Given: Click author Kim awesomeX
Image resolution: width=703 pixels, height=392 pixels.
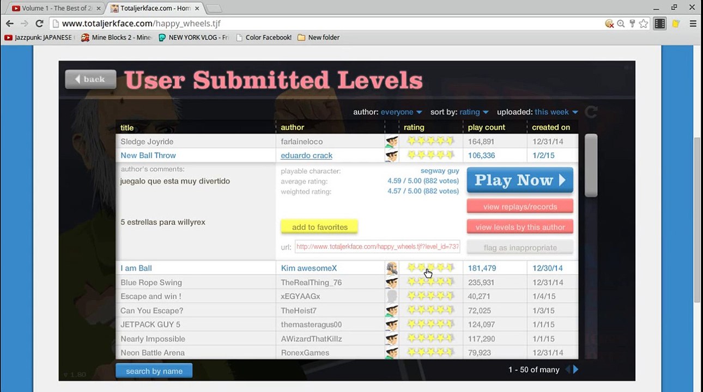Looking at the screenshot, I should point(309,268).
